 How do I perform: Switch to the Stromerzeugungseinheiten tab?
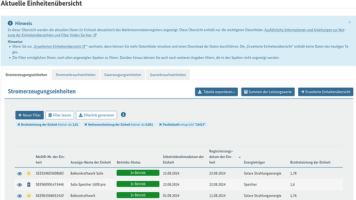26,75
